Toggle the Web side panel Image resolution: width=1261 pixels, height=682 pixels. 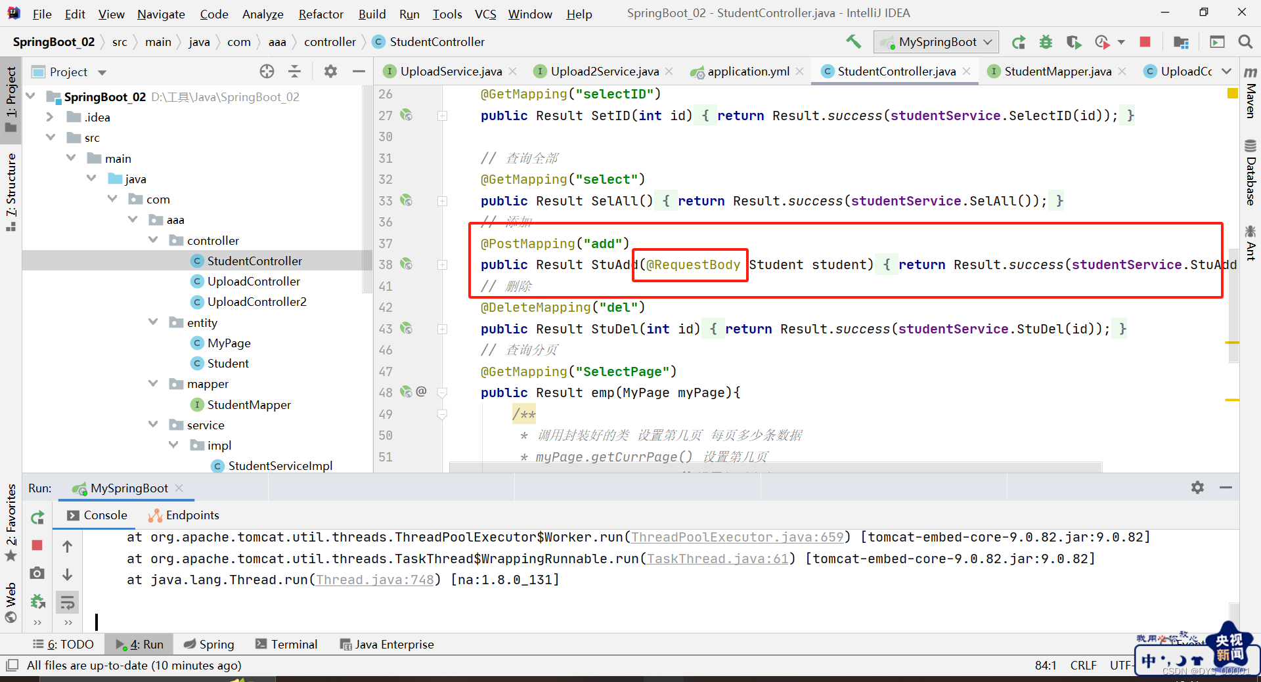(x=11, y=602)
